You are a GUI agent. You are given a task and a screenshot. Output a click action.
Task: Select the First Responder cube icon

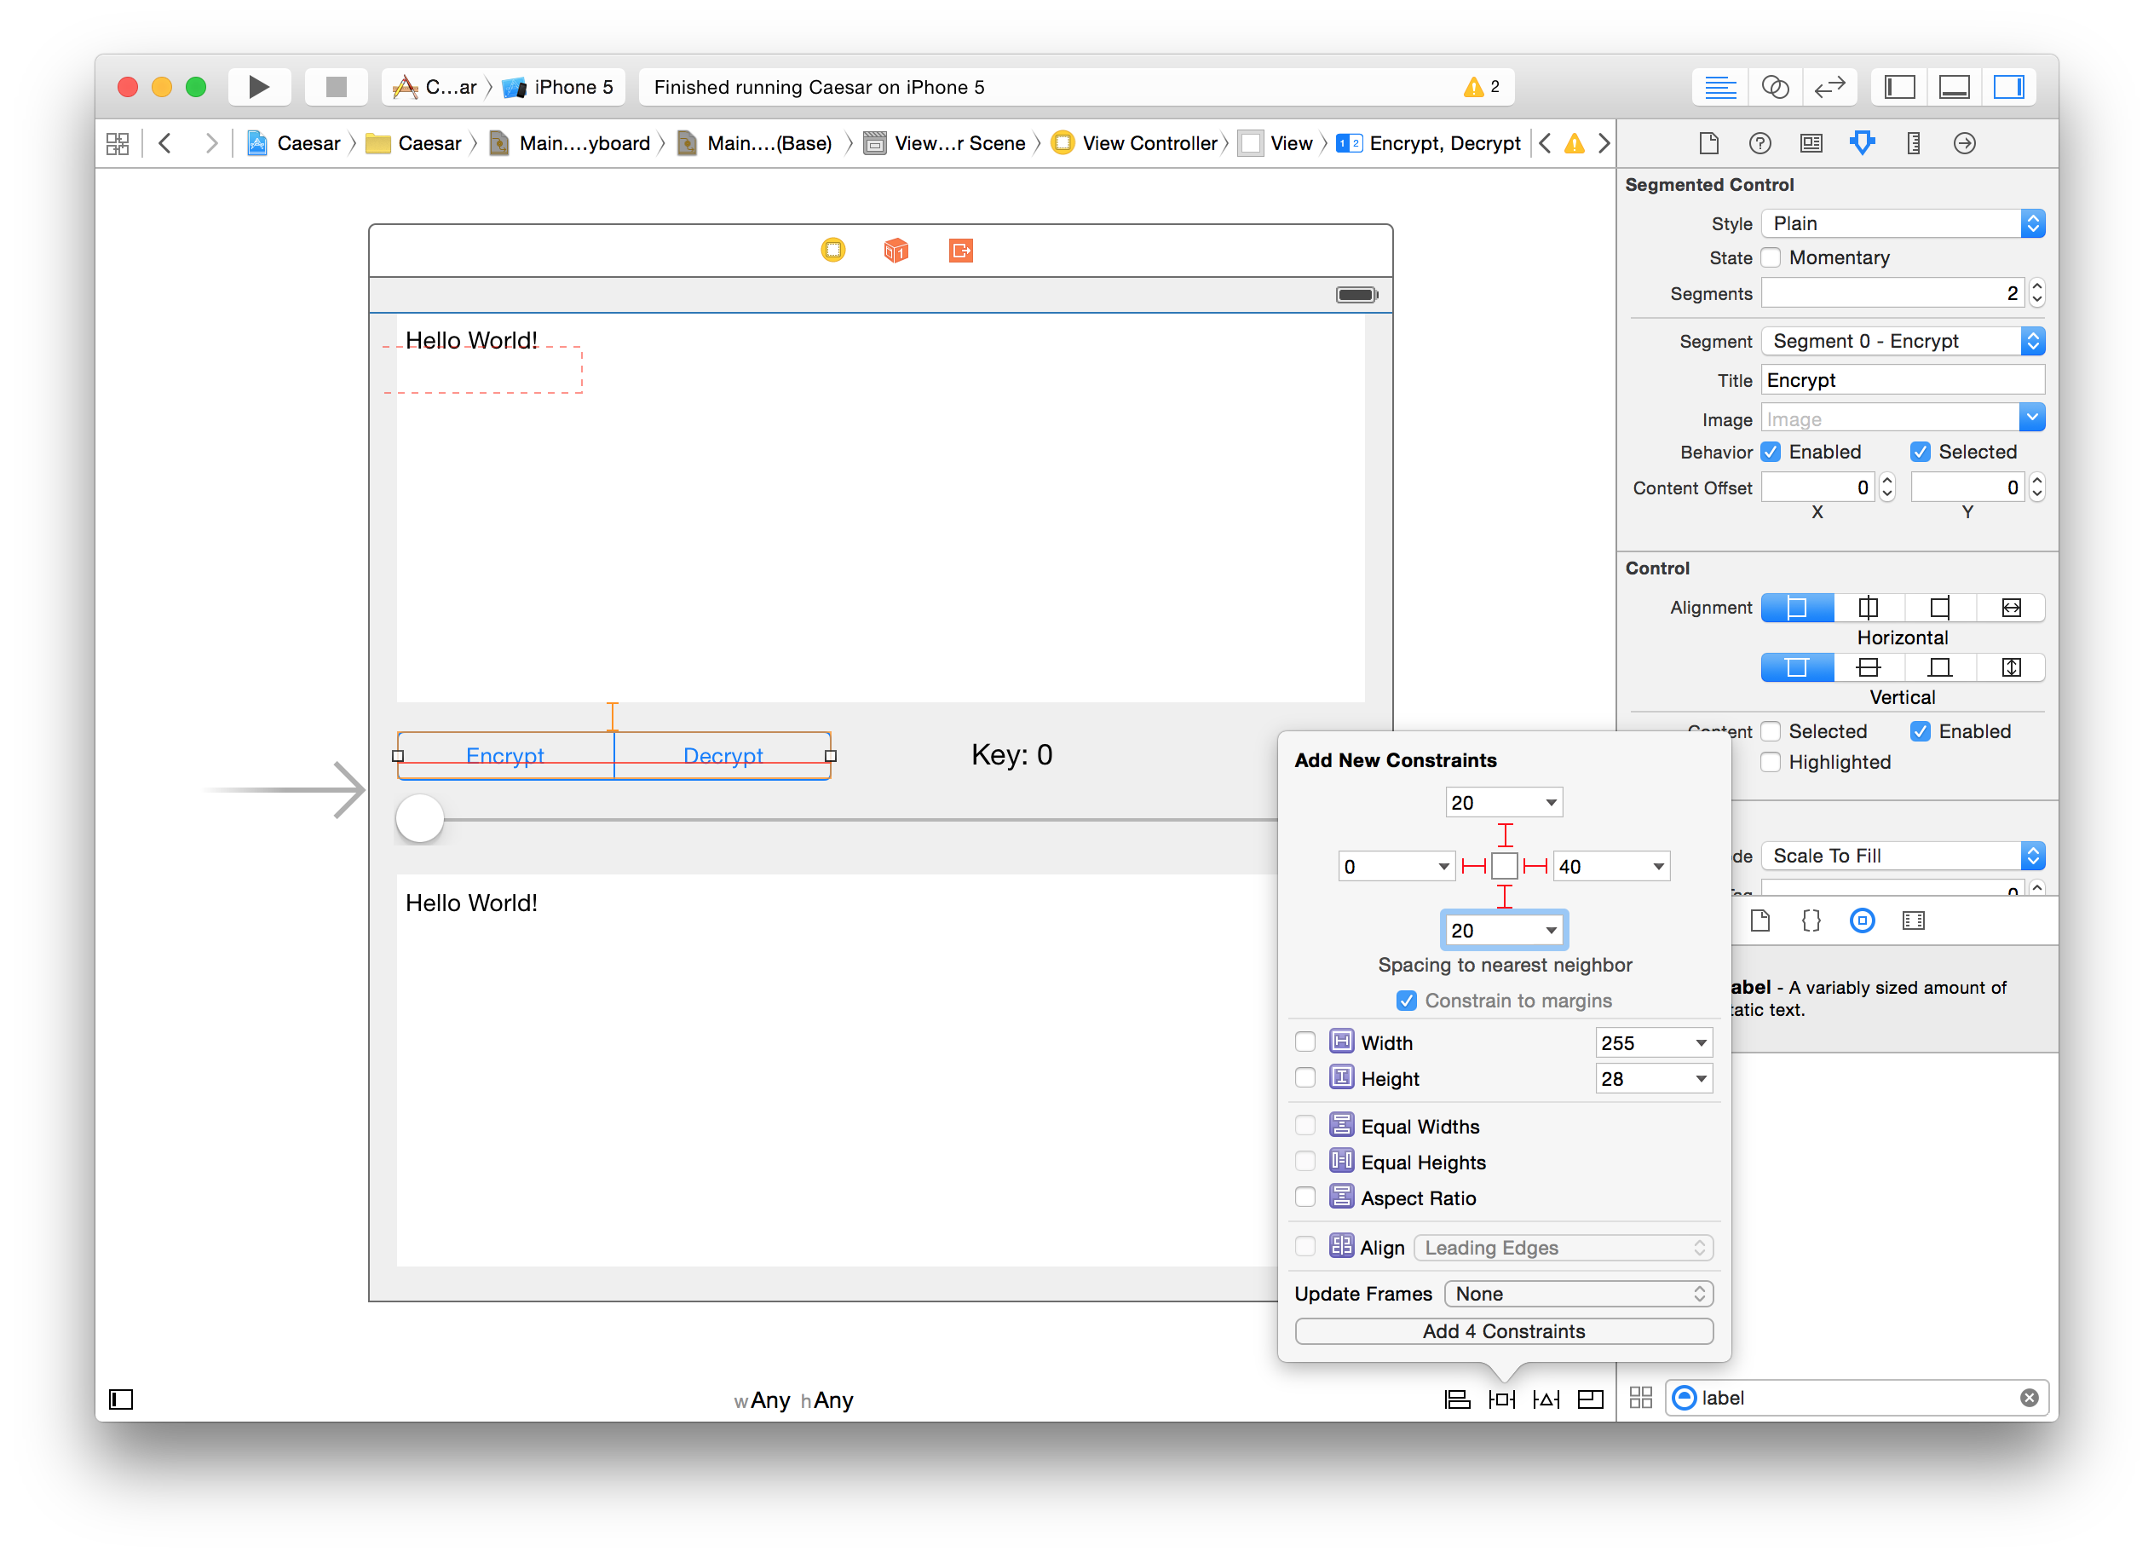tap(896, 250)
